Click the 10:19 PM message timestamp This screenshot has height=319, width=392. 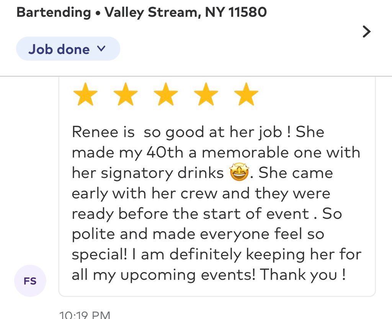point(85,314)
